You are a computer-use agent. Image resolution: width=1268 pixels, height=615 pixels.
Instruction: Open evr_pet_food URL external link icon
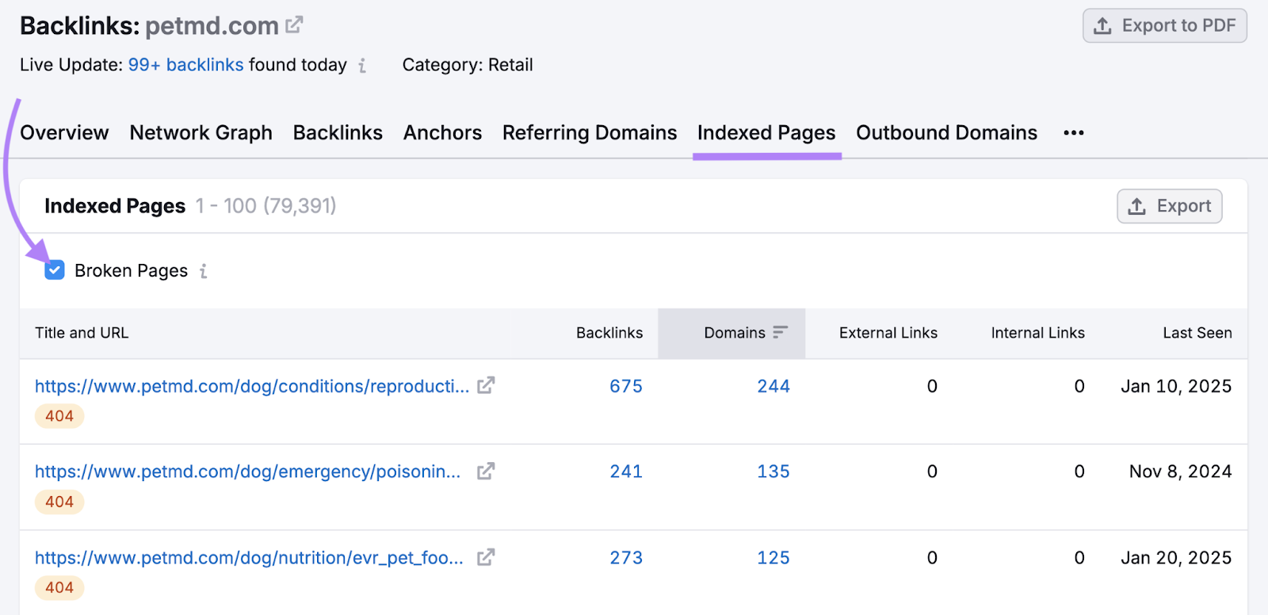pyautogui.click(x=486, y=558)
